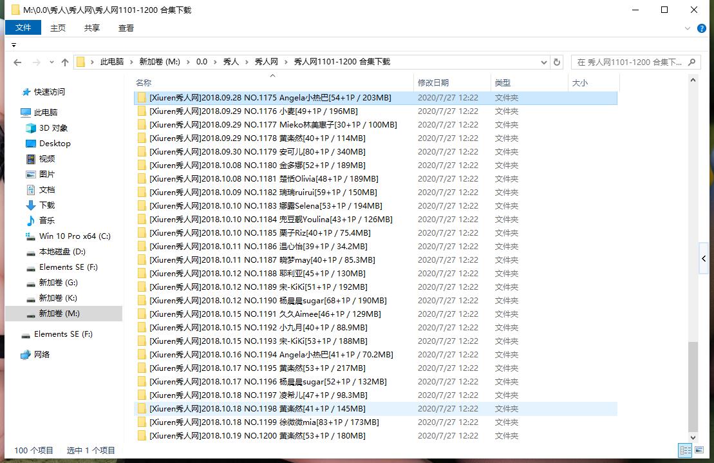The image size is (714, 463).
Task: Open 视频 folder in the sidebar
Action: (41, 159)
